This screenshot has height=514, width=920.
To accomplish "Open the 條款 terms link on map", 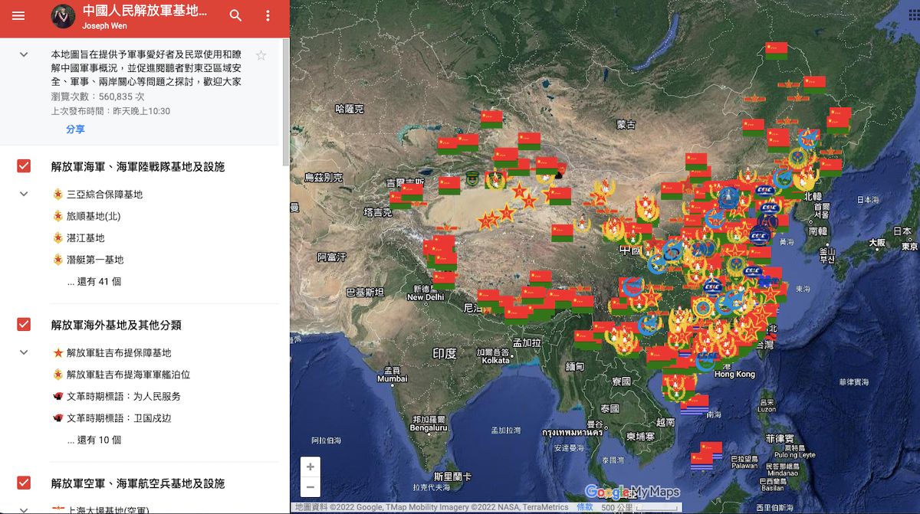I will (584, 507).
